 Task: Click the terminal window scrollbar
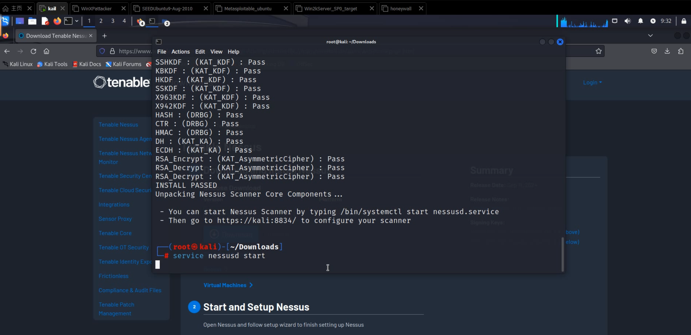[x=562, y=254]
